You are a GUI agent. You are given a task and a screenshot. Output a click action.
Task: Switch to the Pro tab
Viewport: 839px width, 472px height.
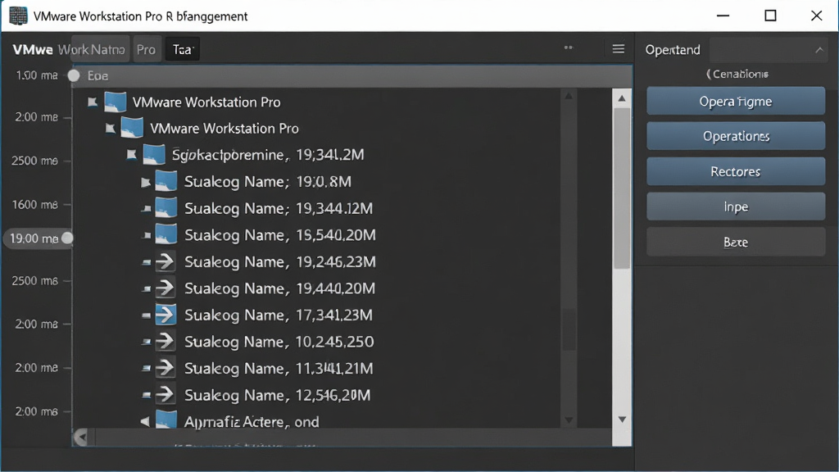click(146, 50)
